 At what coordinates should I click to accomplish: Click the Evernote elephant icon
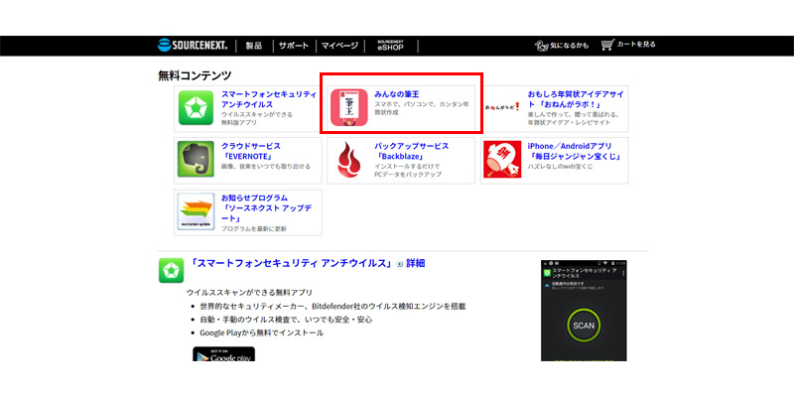pyautogui.click(x=196, y=160)
